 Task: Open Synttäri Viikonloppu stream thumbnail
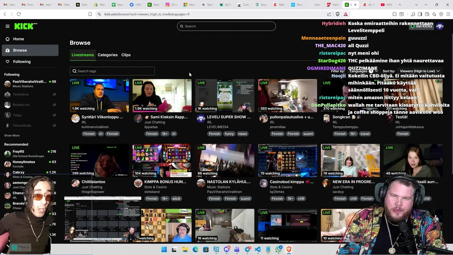[99, 96]
